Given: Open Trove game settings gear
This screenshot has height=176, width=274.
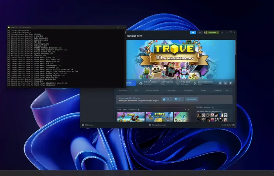Looking at the screenshot, I should tap(220, 83).
